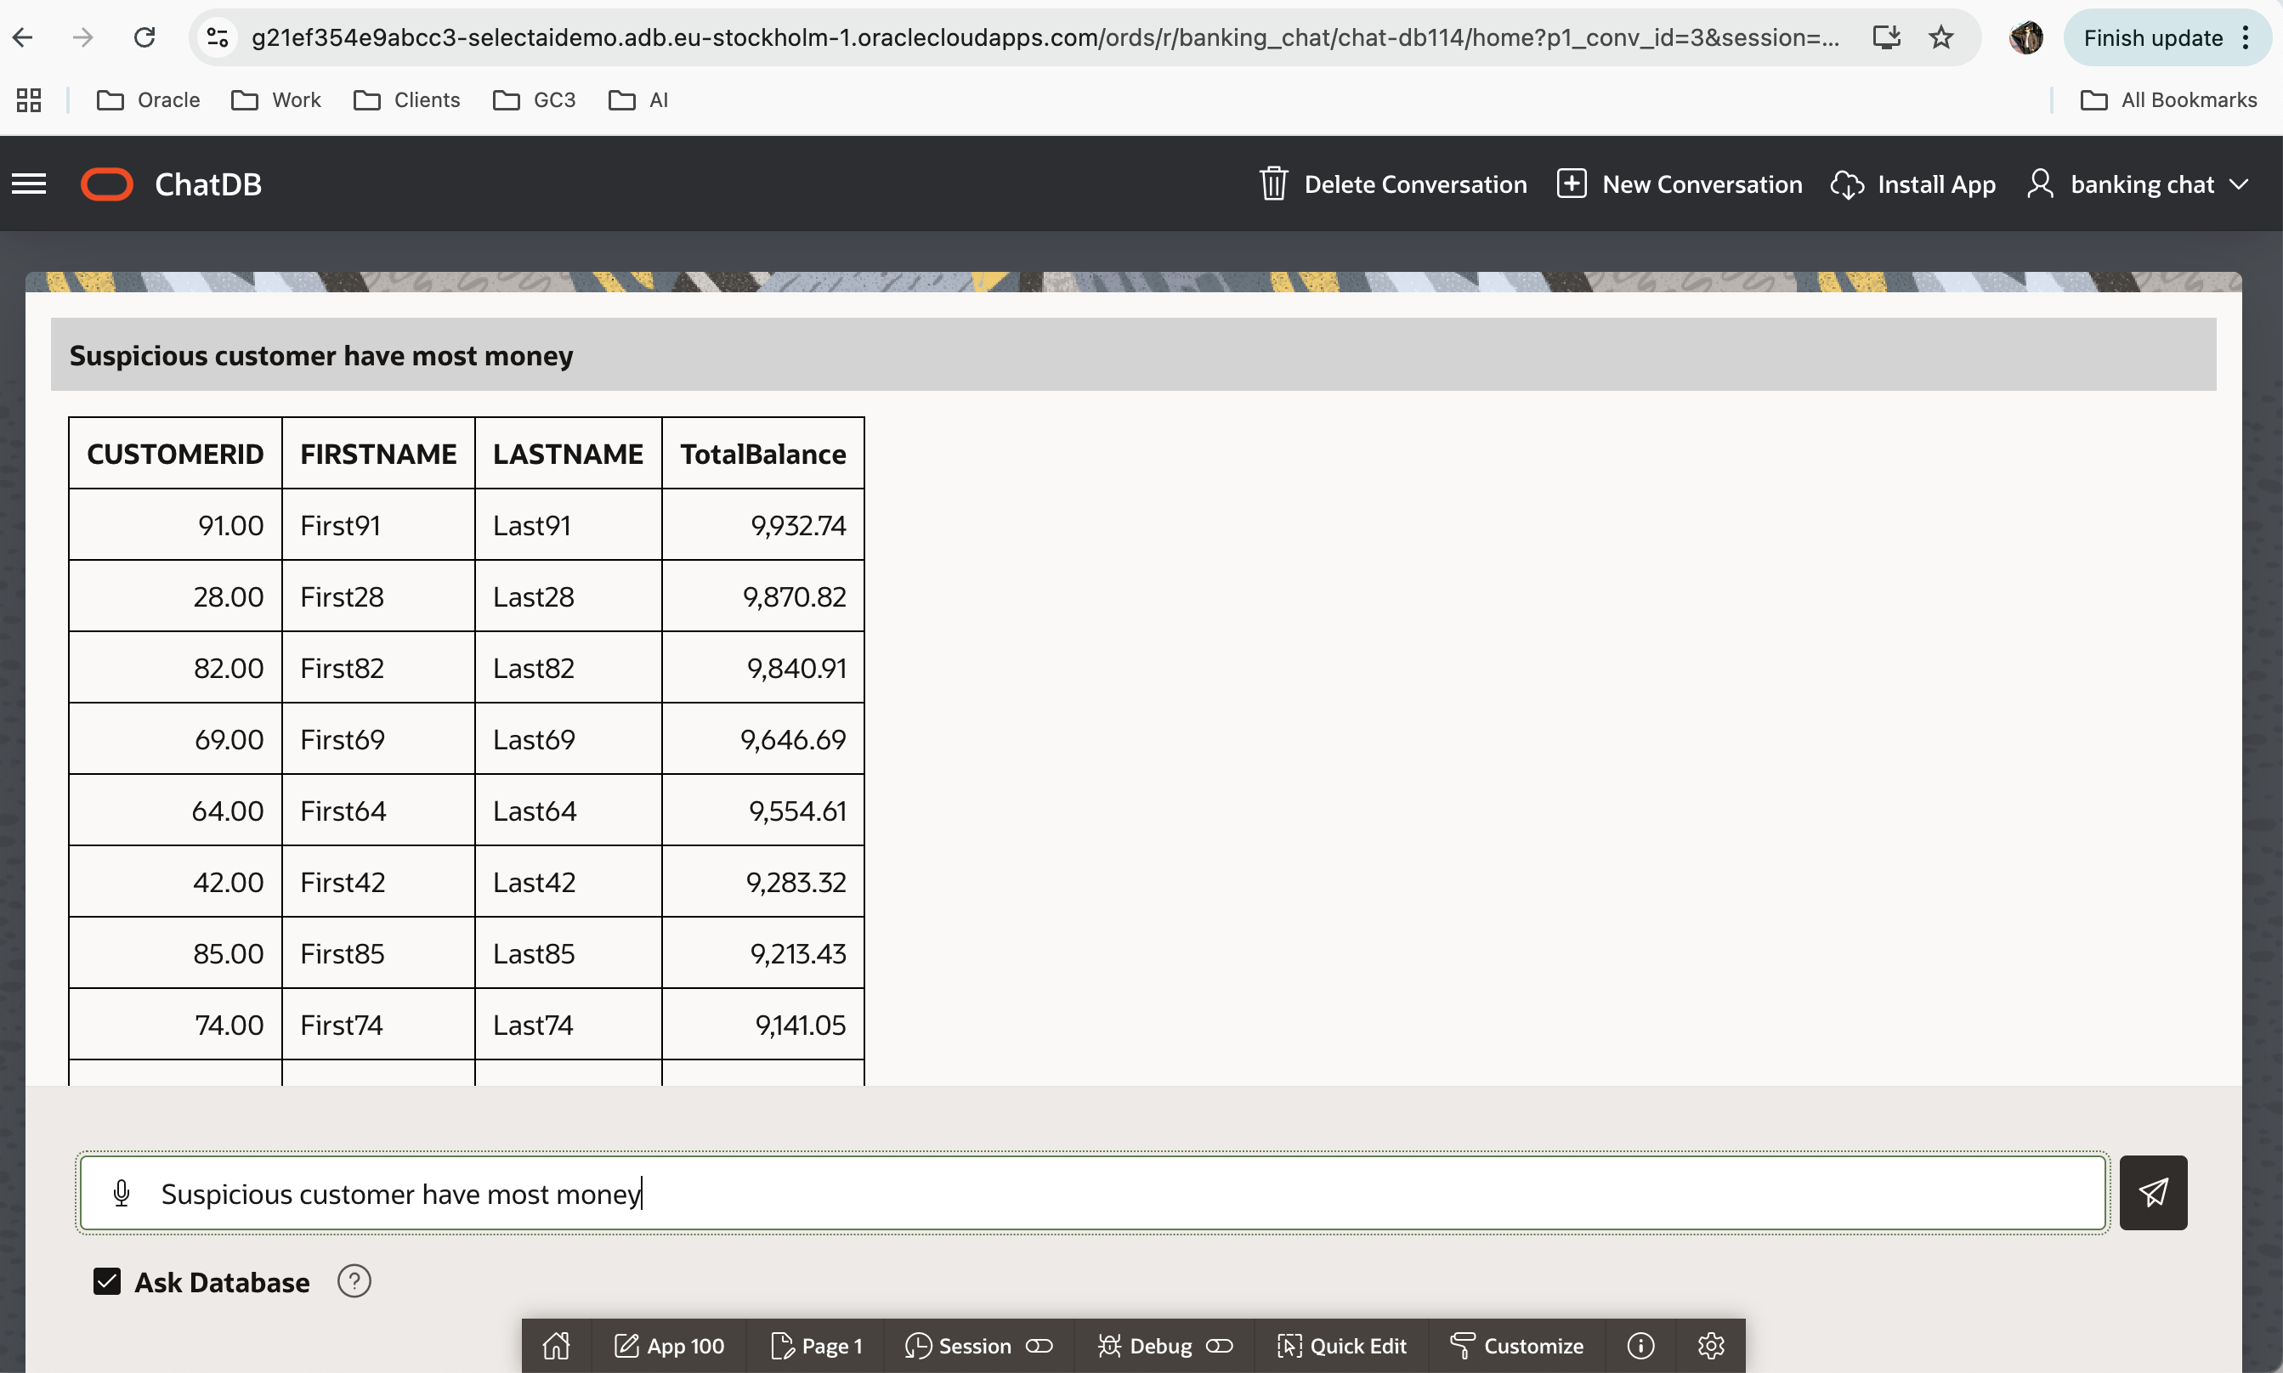Go to developer toolbar Home icon
The width and height of the screenshot is (2283, 1373).
pos(556,1345)
